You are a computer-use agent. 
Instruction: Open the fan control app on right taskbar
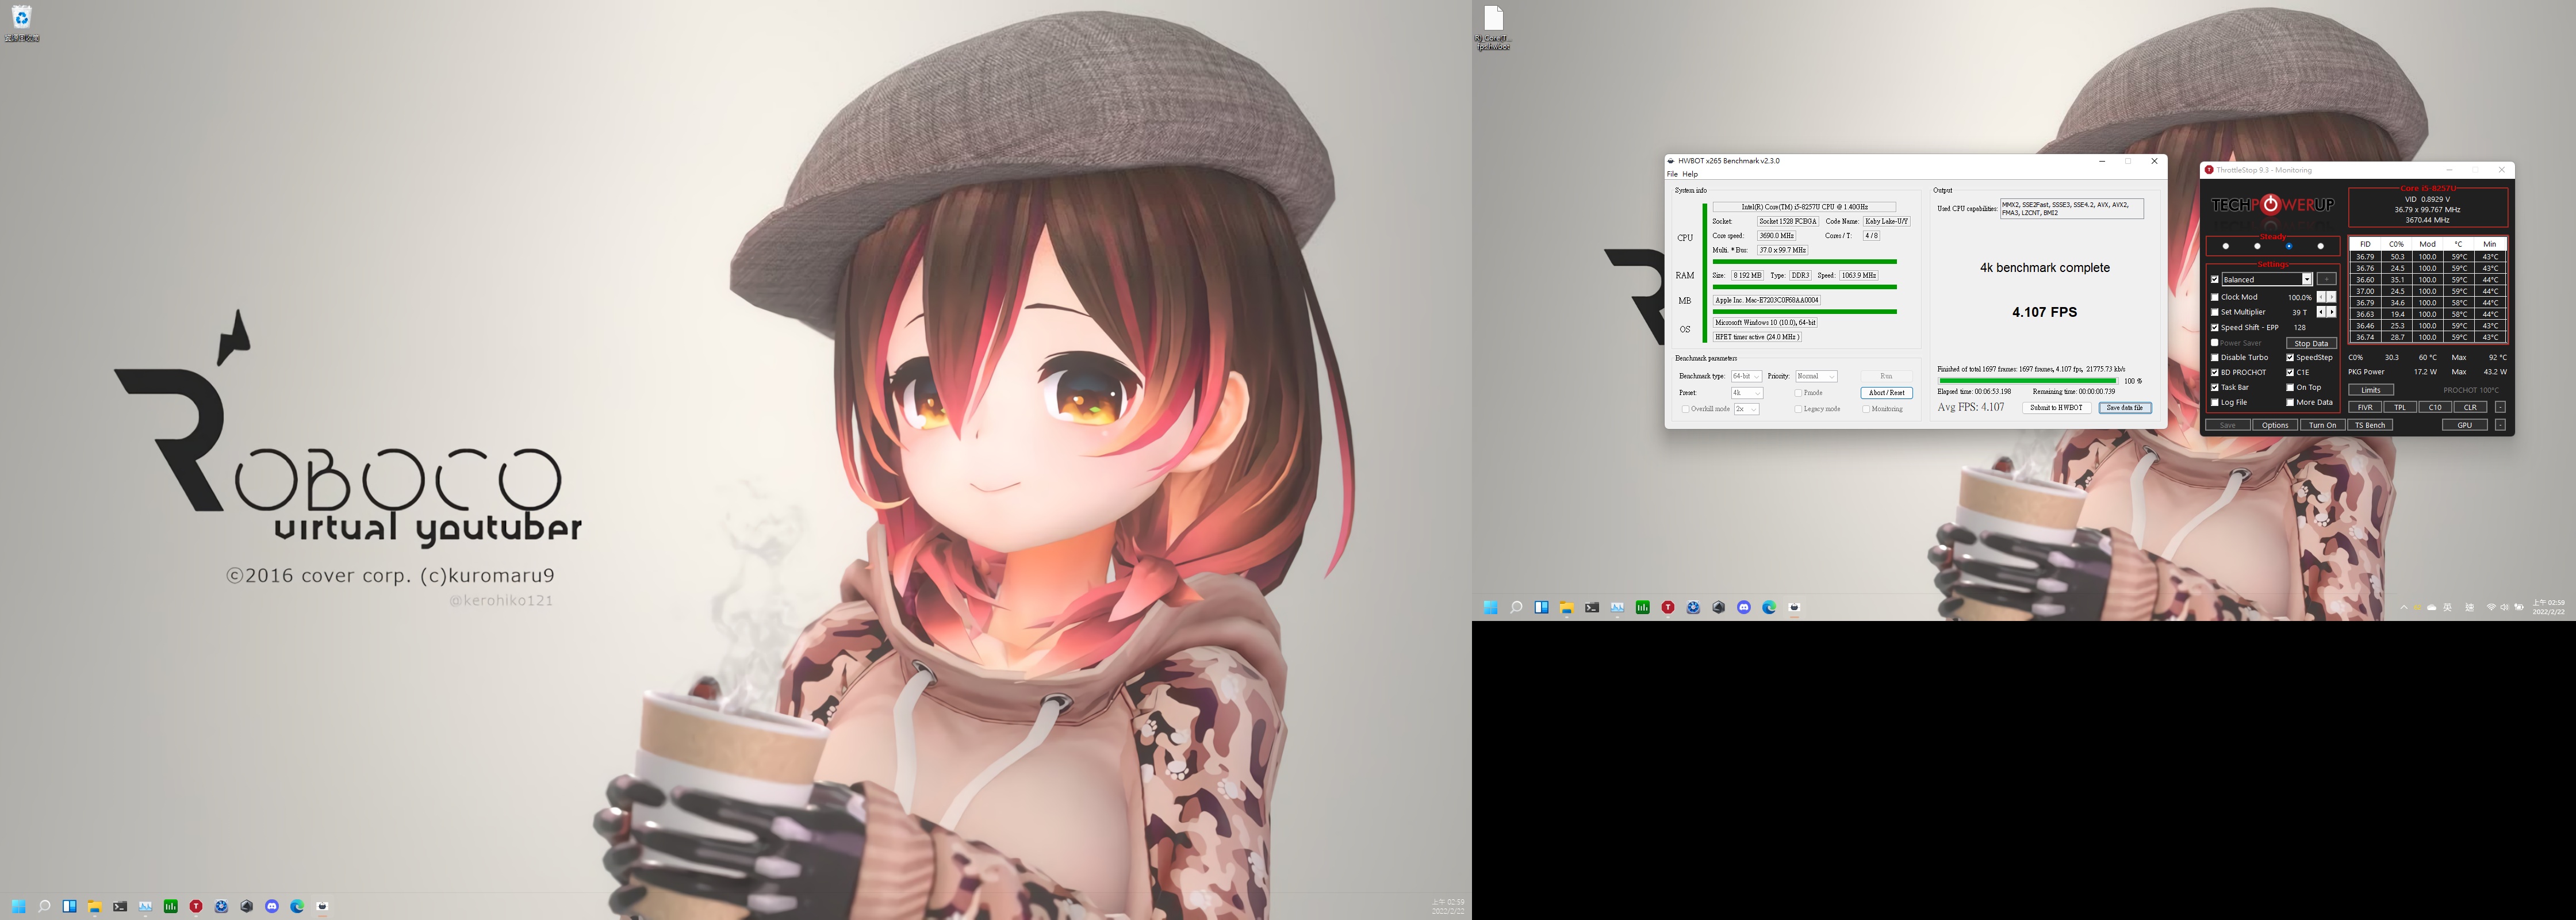coord(1693,607)
